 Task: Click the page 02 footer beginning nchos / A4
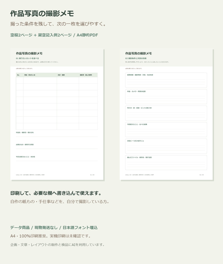pos(140,175)
